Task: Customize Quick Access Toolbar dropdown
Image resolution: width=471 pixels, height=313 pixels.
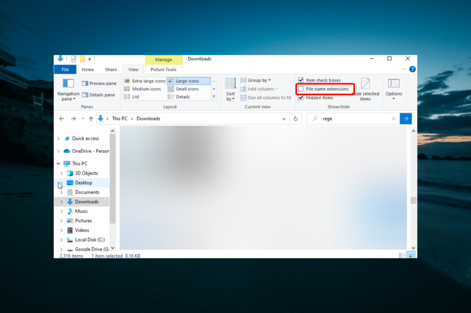Action: pos(89,59)
